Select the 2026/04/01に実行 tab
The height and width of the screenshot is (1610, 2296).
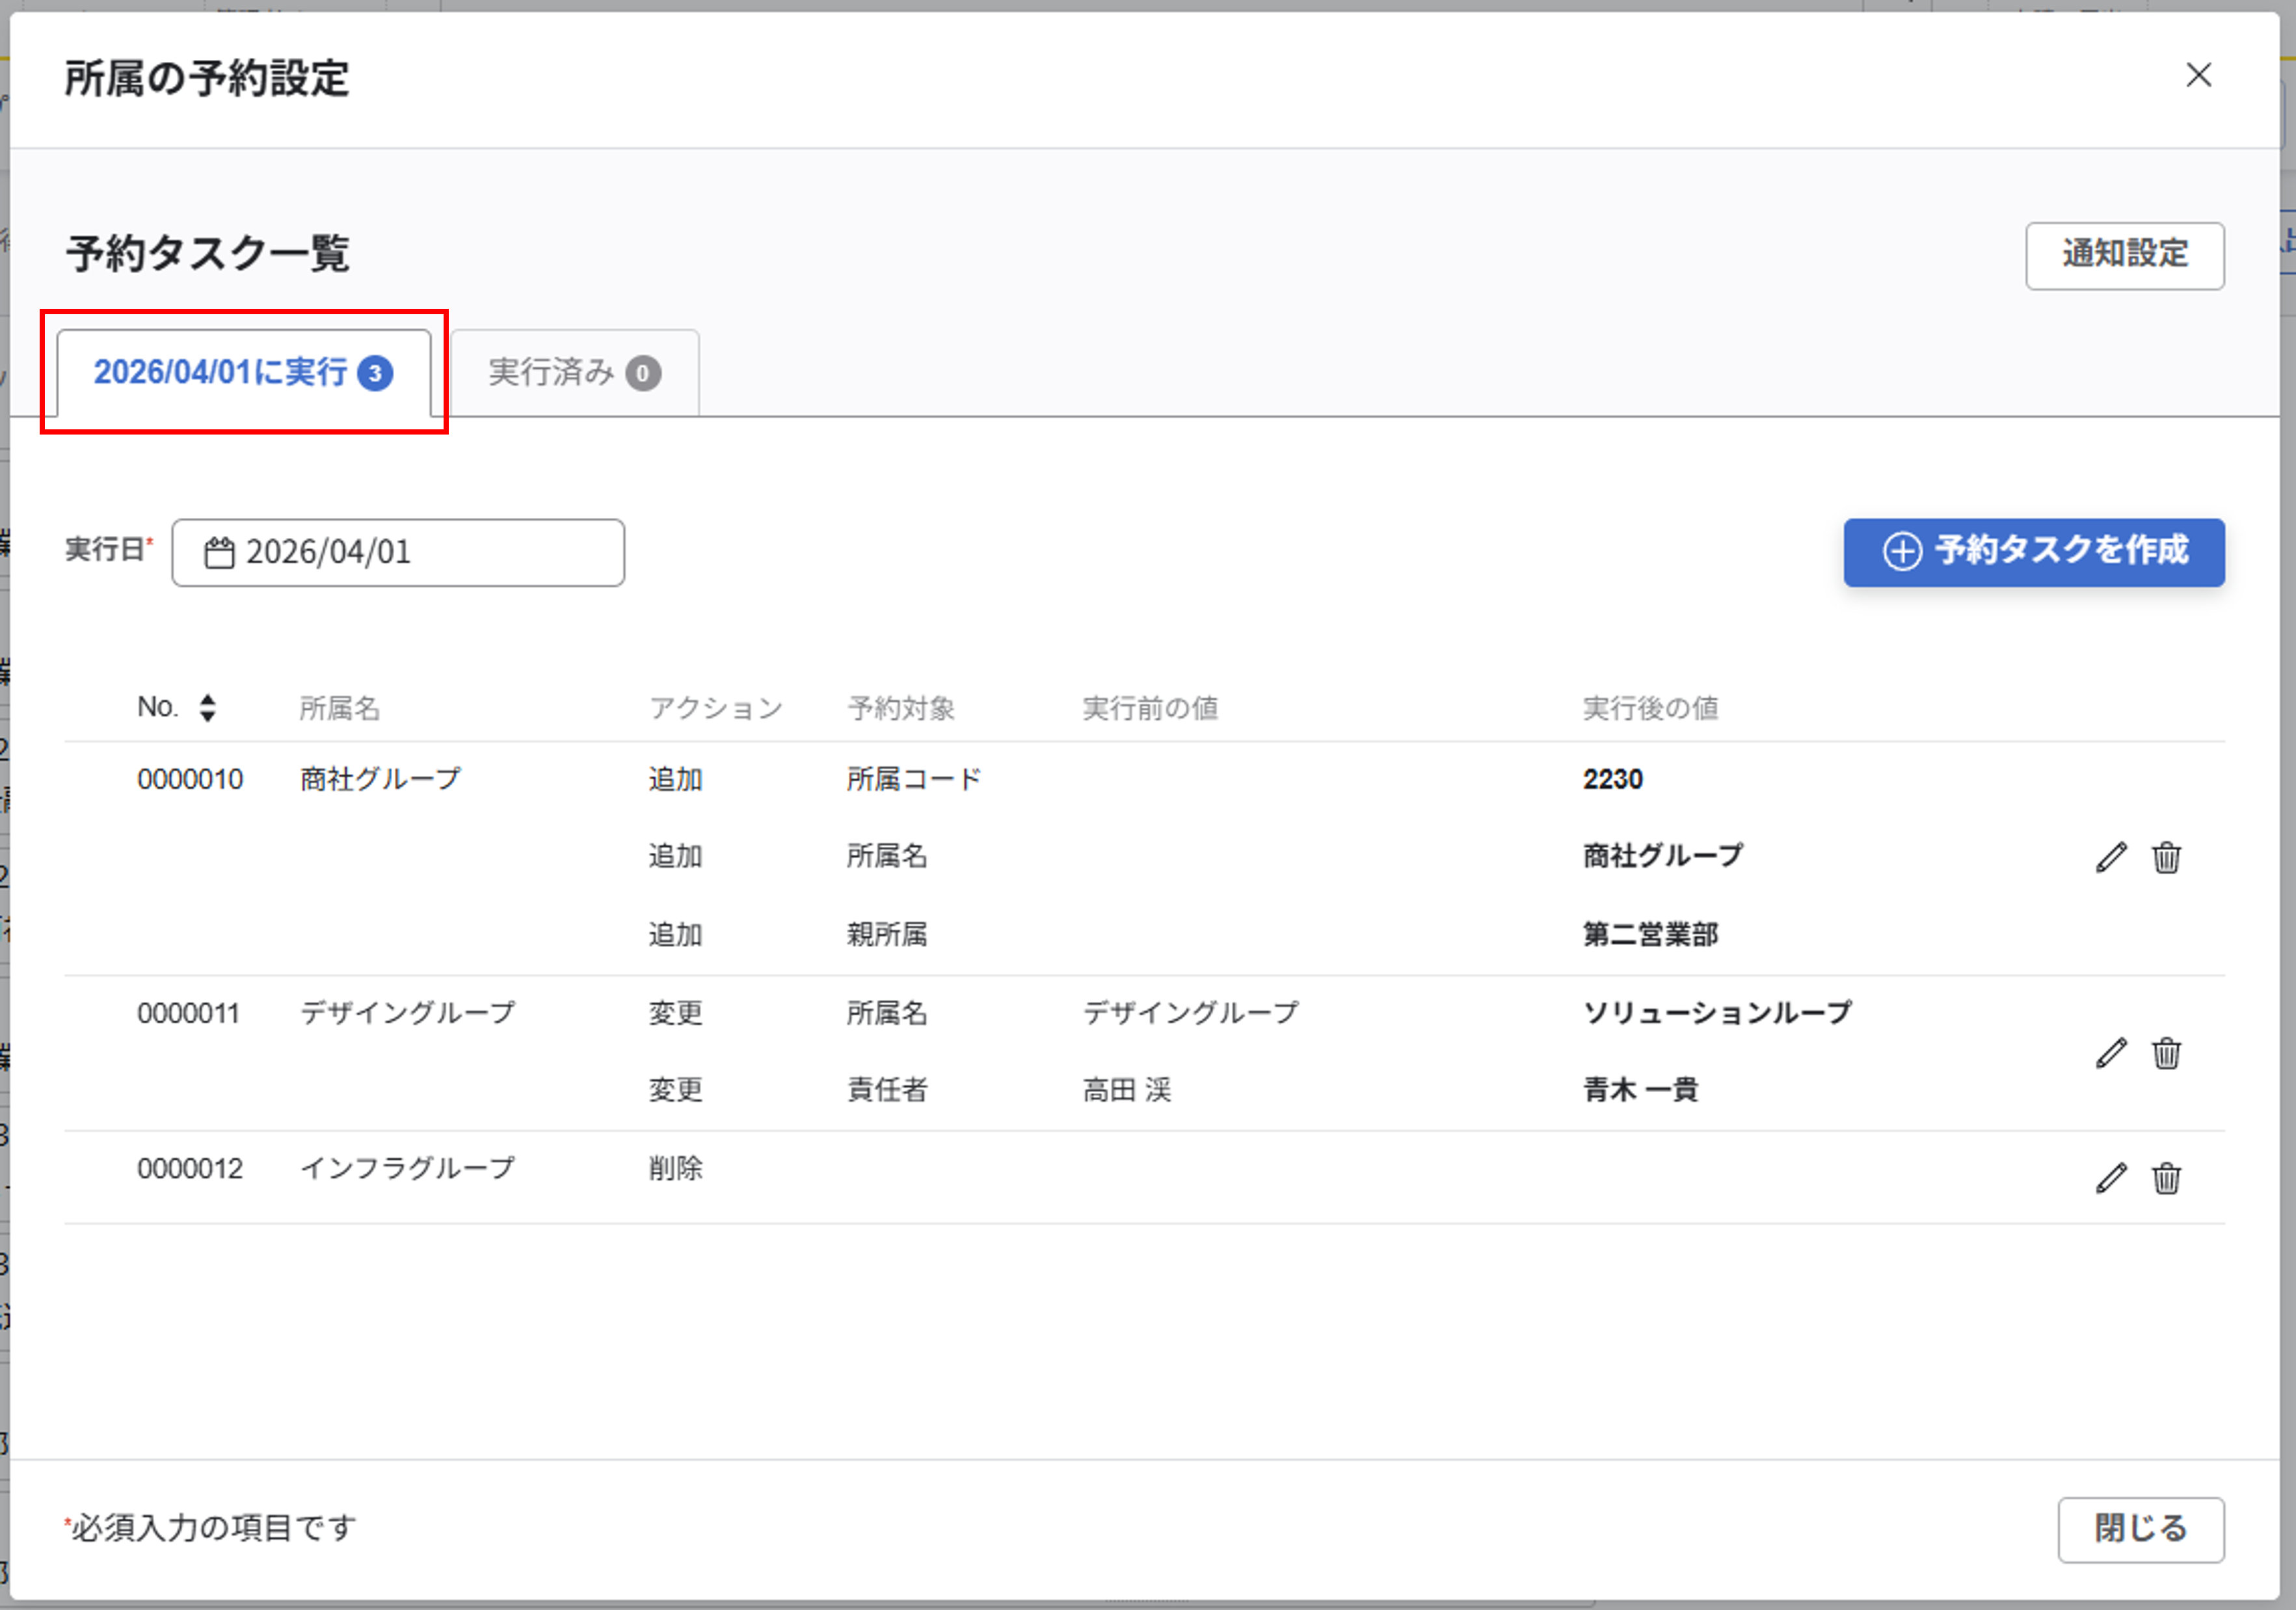click(x=243, y=373)
